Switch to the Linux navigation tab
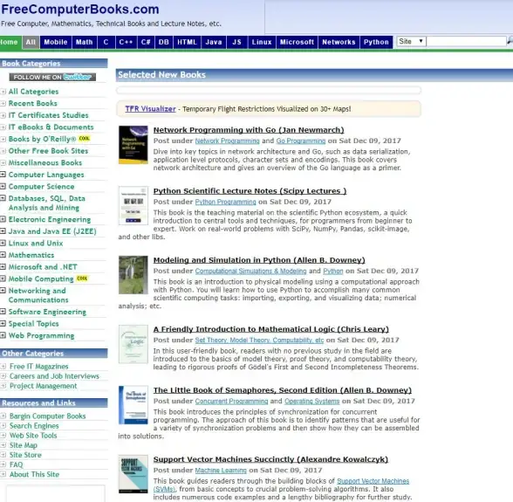Screen dimensions: 513x502 tap(262, 42)
